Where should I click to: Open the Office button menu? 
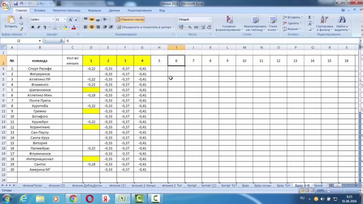click(x=6, y=6)
